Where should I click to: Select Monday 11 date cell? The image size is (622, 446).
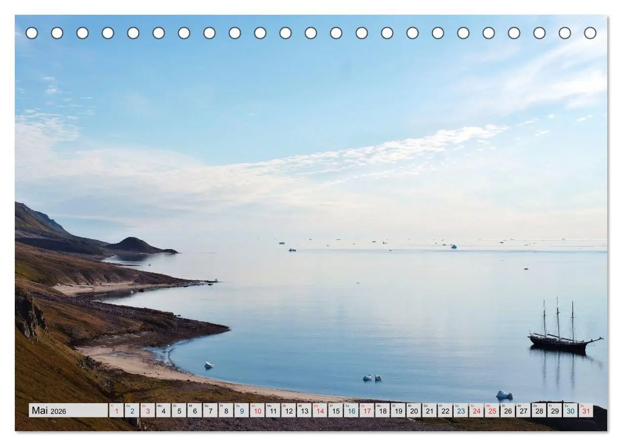pos(273,411)
